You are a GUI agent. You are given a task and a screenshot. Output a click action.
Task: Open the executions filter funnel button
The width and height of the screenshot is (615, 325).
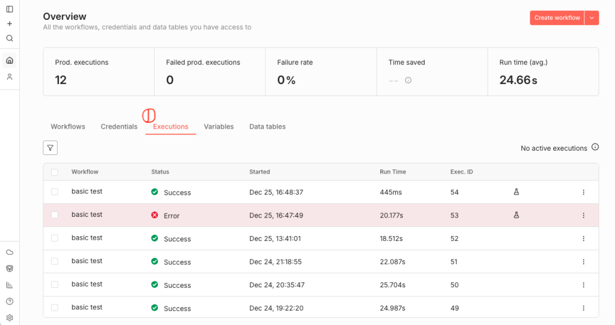(x=50, y=148)
